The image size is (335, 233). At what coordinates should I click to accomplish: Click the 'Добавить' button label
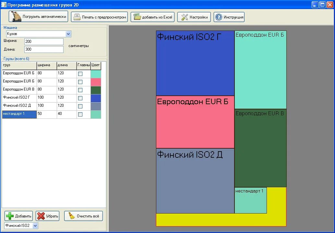pyautogui.click(x=23, y=216)
